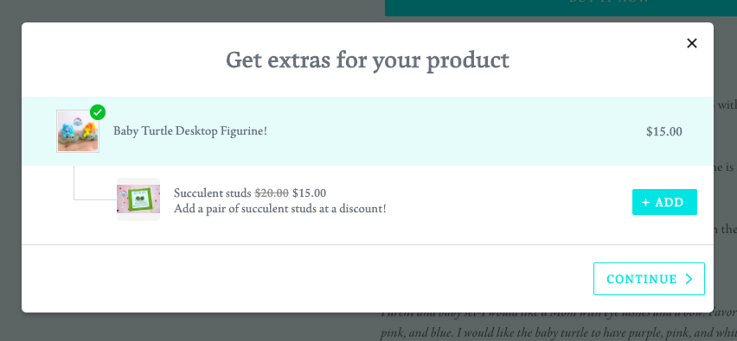Click the Succulent studs product name
This screenshot has width=737, height=341.
pos(213,193)
